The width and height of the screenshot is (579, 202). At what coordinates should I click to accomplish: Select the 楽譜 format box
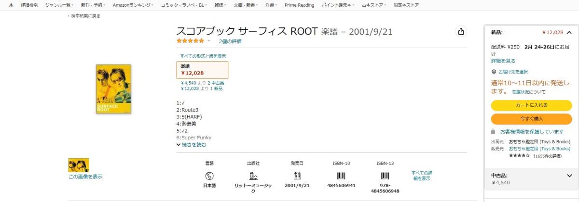pos(202,70)
